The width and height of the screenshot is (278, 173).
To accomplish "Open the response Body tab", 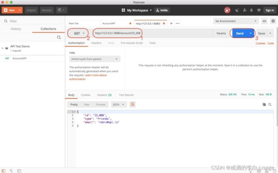I will (x=71, y=95).
